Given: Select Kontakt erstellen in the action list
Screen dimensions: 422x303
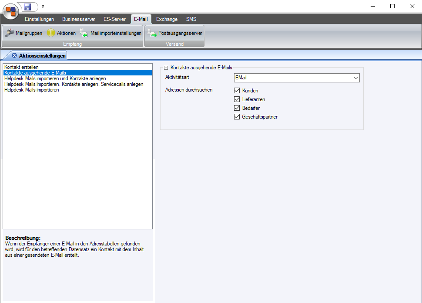Looking at the screenshot, I should (x=24, y=67).
